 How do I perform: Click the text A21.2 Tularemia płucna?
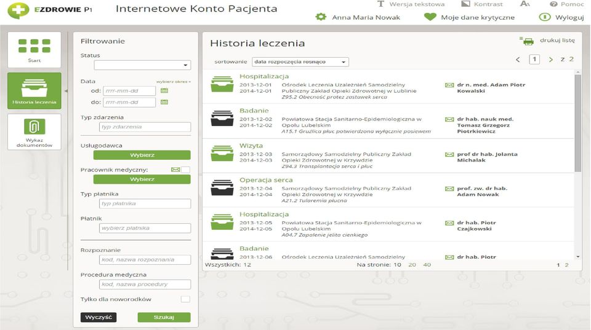pyautogui.click(x=315, y=200)
